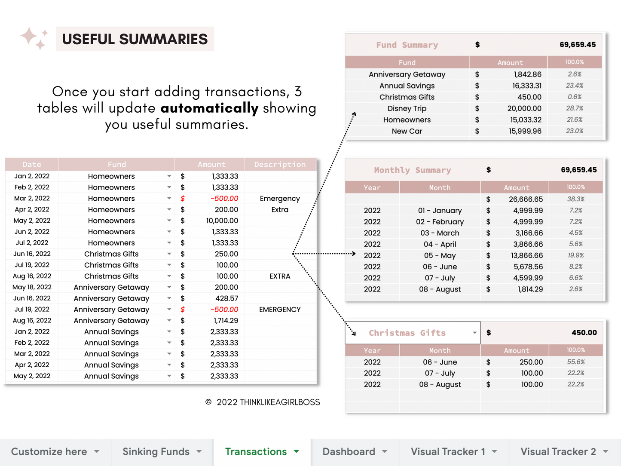Screen dimensions: 621x466
Task: Expand the Dashboard tab dropdown arrow
Action: click(x=384, y=451)
